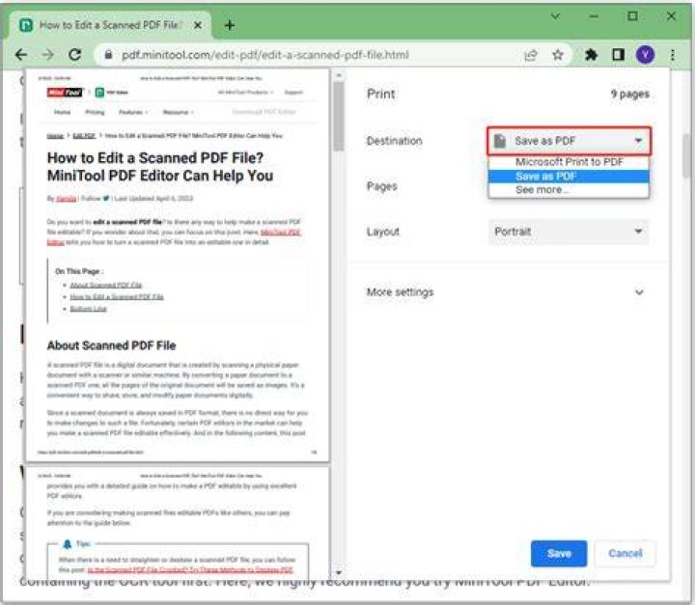Image resolution: width=695 pixels, height=605 pixels.
Task: Select 'See more...' in destination list
Action: point(569,190)
